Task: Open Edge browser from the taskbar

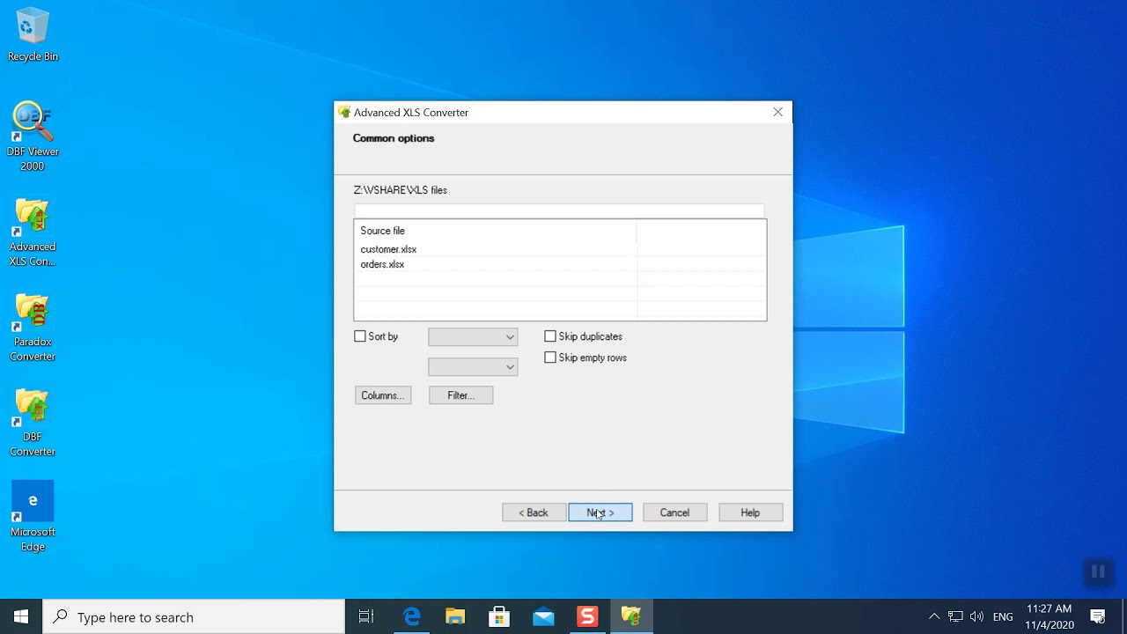Action: tap(411, 616)
